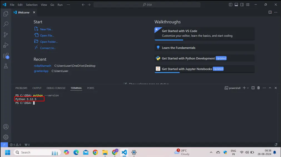Open the Source Control view
This screenshot has width=281, height=157.
click(6, 34)
